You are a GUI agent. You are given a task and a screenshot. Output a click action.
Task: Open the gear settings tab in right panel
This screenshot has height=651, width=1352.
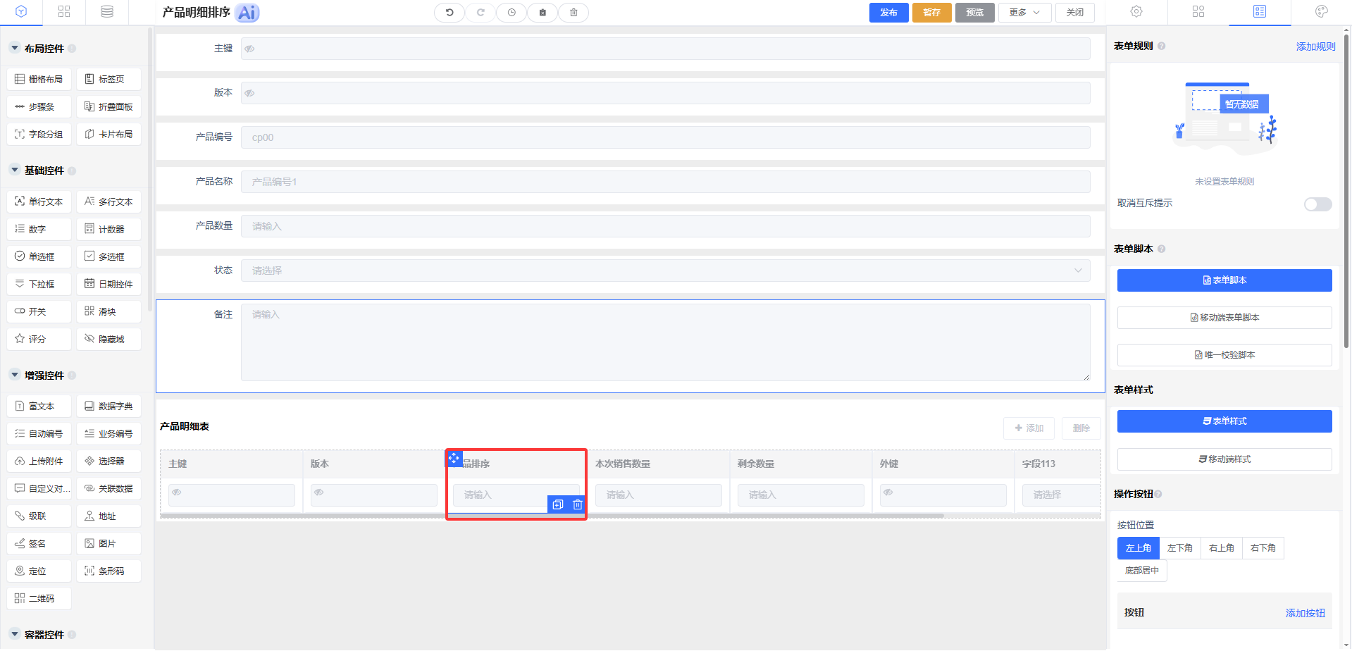click(x=1136, y=11)
